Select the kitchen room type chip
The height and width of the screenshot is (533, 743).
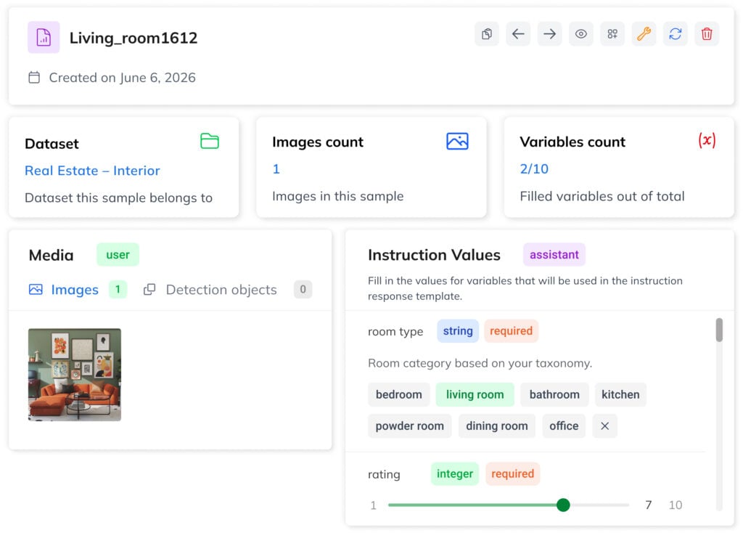(x=620, y=394)
